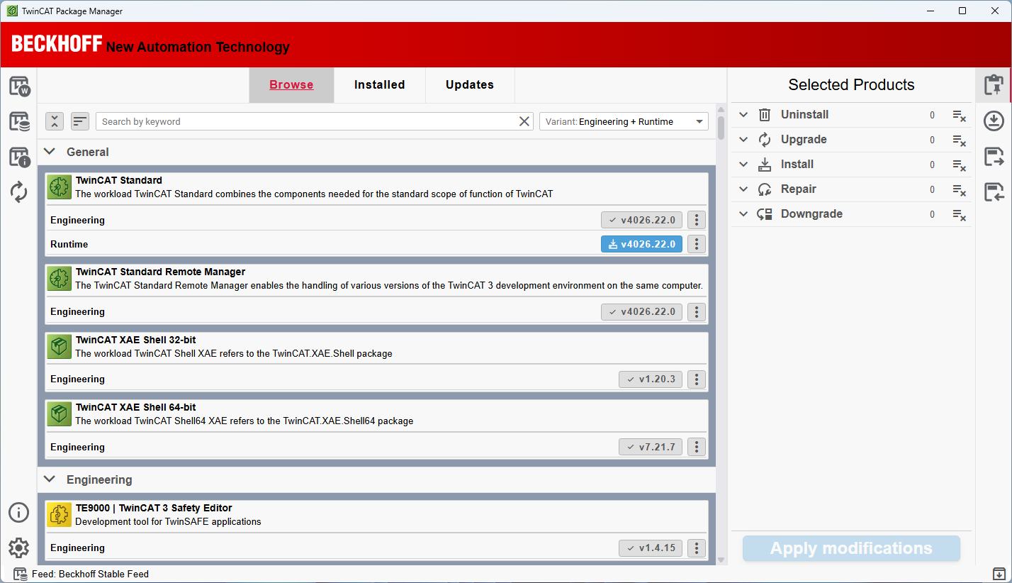1012x583 pixels.
Task: Open more options for TwinCAT Standard Runtime
Action: [x=697, y=244]
